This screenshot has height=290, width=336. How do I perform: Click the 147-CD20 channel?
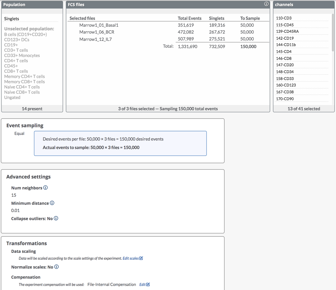(x=285, y=65)
